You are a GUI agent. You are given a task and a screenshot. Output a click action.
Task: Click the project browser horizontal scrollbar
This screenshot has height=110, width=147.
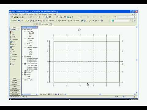coord(29,94)
